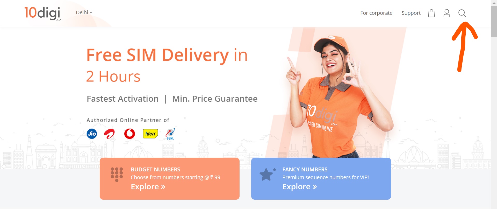Click the Budget Numbers dial-pad icon
Viewport: 497px width, 209px height.
pyautogui.click(x=117, y=175)
